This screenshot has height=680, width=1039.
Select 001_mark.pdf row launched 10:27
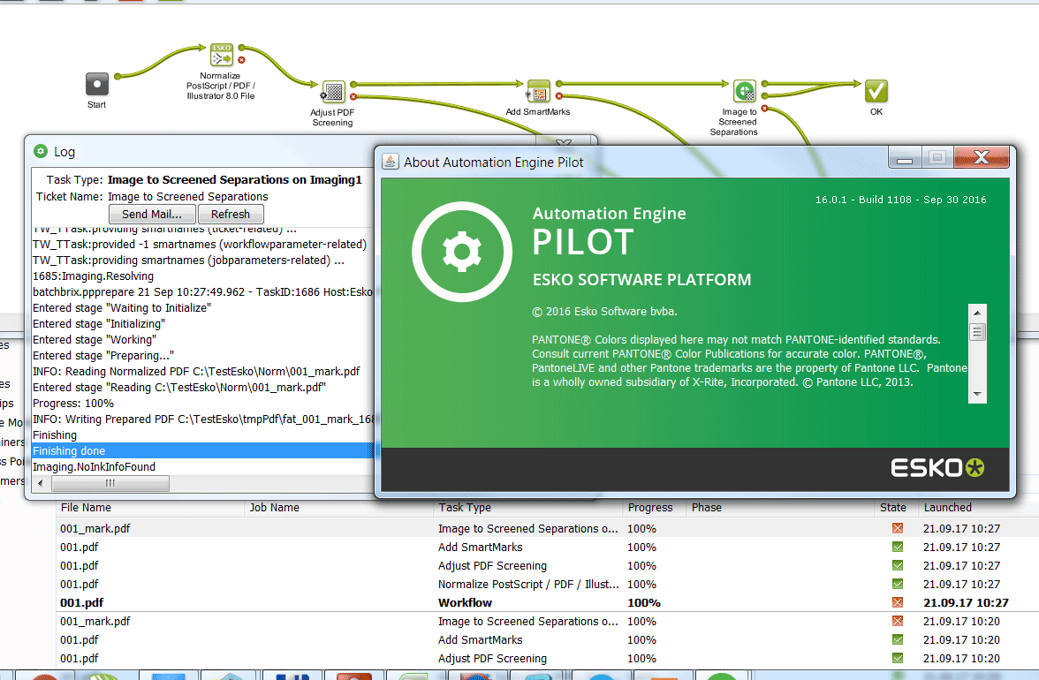[x=548, y=528]
